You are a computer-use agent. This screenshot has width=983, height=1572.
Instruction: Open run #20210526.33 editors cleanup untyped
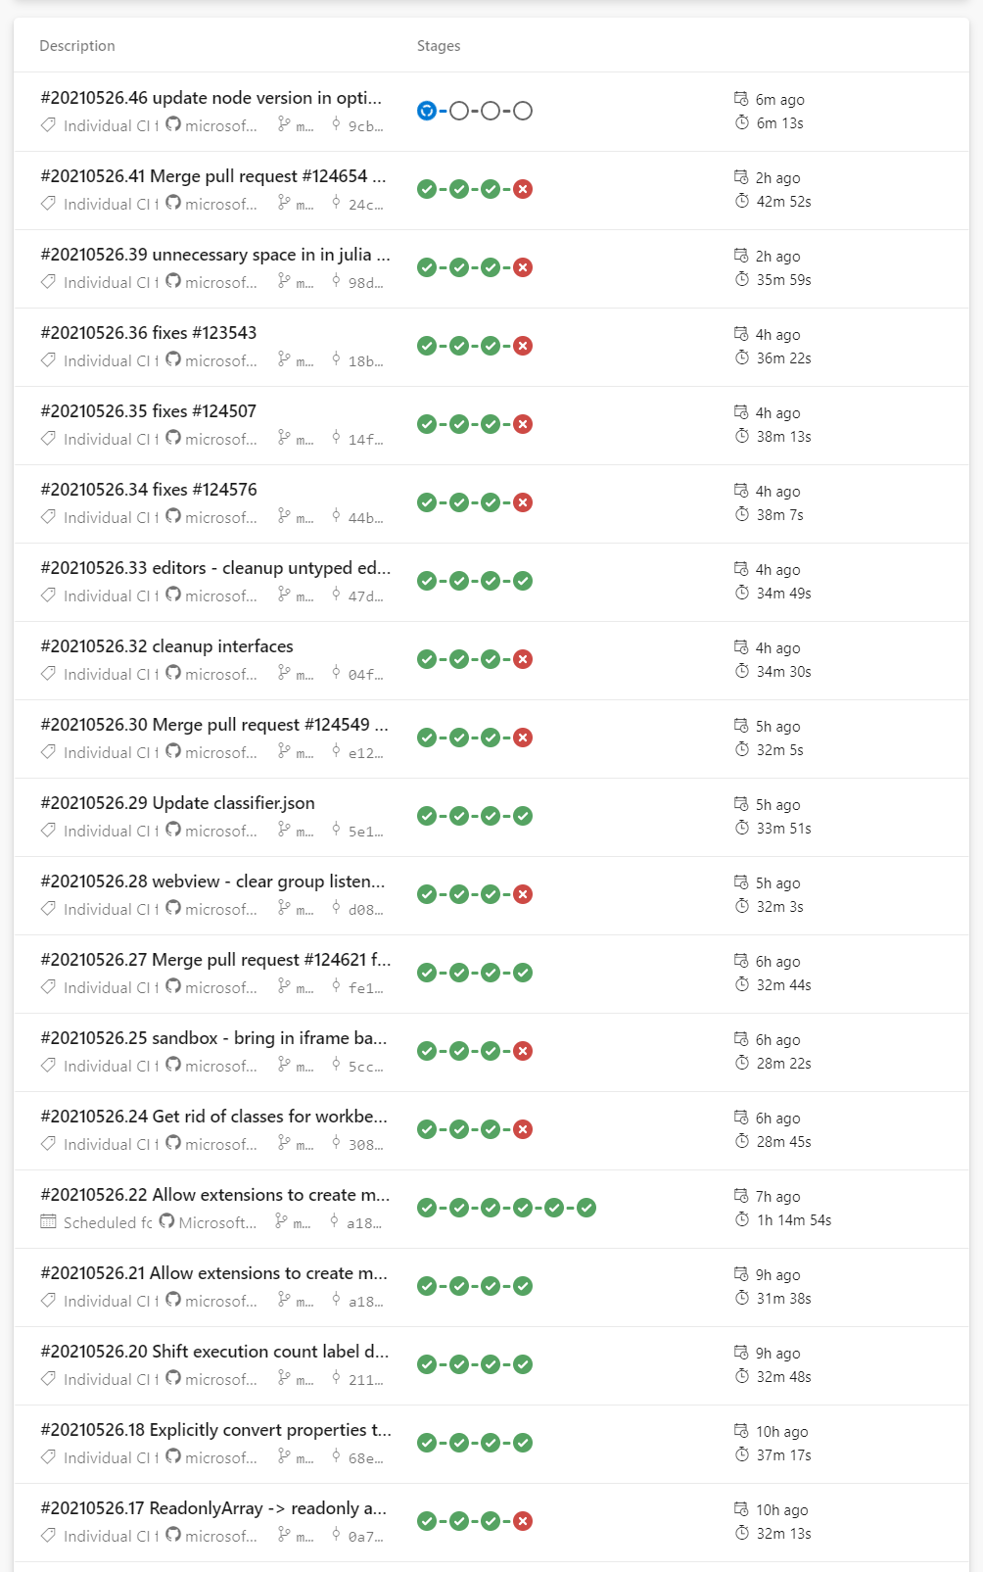coord(215,568)
